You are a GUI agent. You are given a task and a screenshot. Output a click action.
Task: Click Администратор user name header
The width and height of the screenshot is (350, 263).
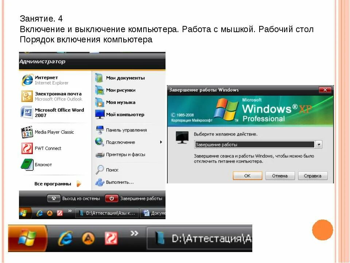(42, 61)
